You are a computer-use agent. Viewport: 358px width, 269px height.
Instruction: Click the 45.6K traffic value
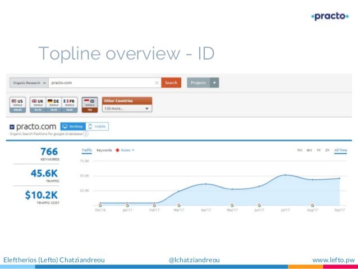pos(44,173)
